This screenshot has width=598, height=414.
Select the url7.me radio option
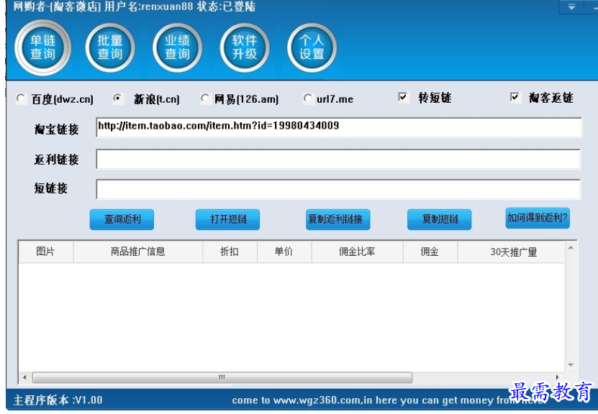tap(308, 98)
